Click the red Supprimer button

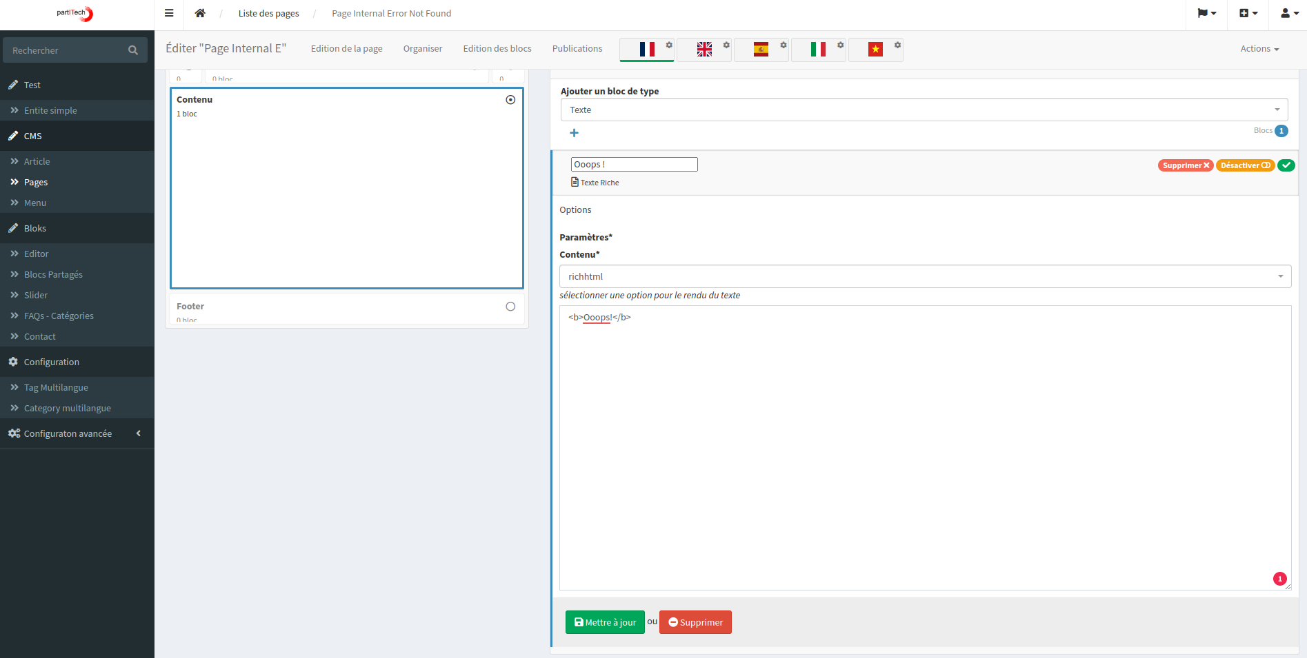[x=695, y=621]
